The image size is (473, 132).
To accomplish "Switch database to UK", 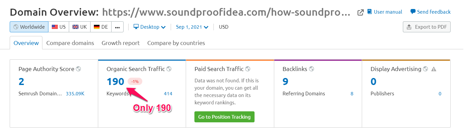I will pos(80,27).
